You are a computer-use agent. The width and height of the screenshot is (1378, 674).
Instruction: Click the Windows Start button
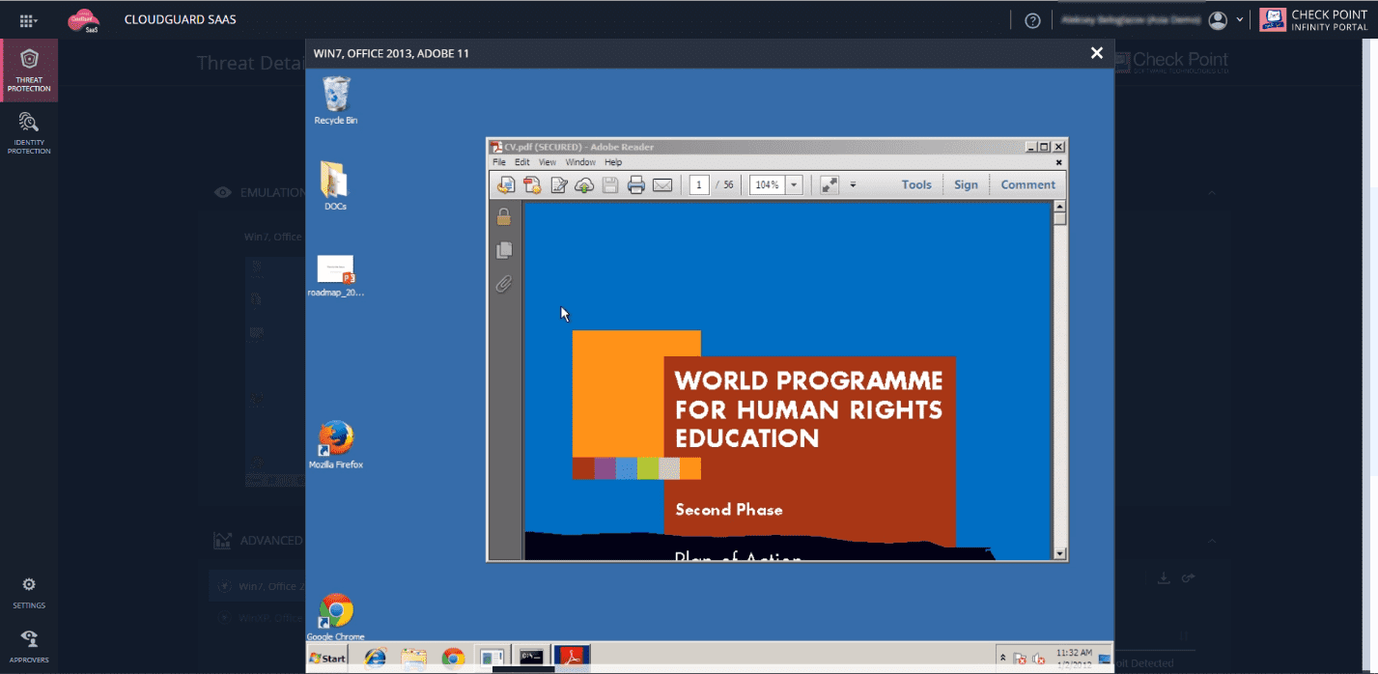pos(327,658)
